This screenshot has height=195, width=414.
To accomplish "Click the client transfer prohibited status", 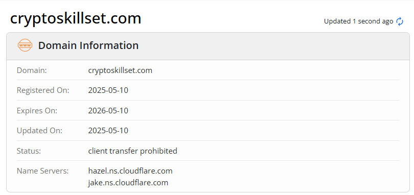I will pos(132,151).
